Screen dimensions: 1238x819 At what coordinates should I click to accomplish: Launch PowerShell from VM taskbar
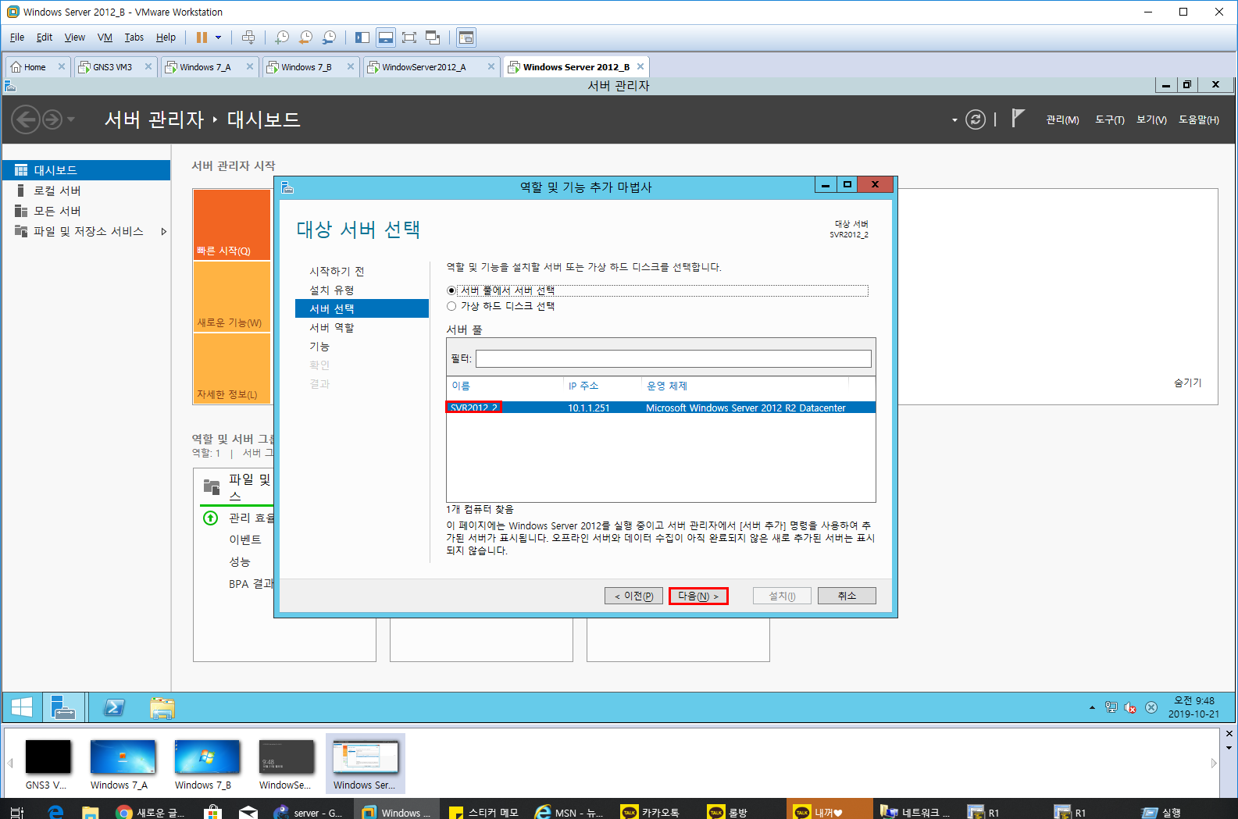(x=114, y=707)
